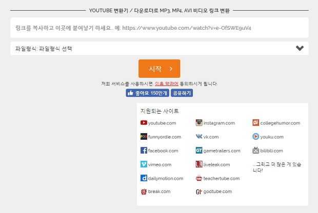
Task: Click collegehumor.com site name
Action: pyautogui.click(x=280, y=123)
